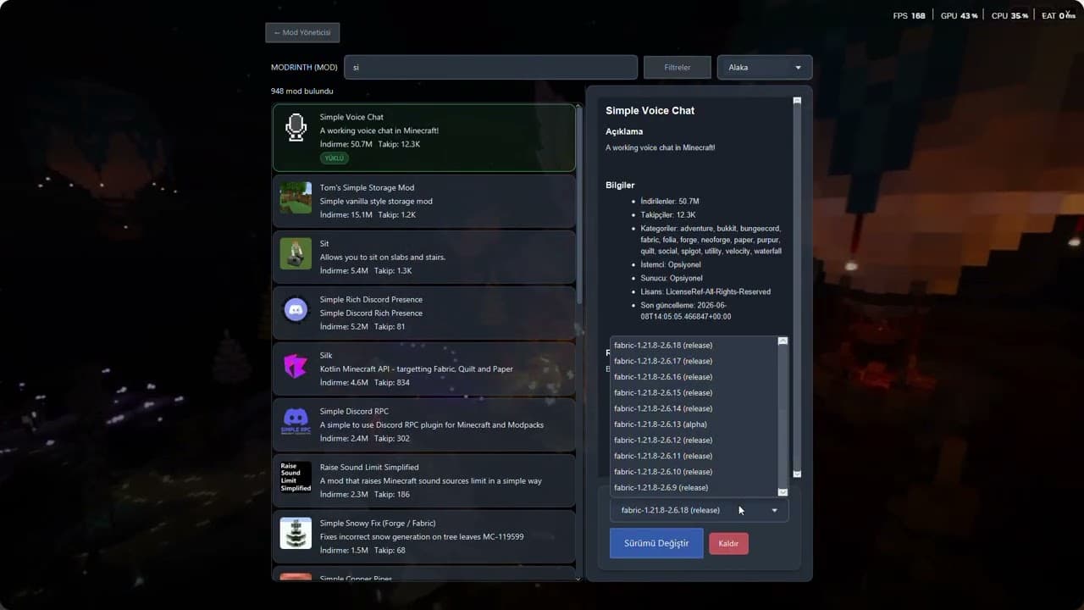This screenshot has height=610, width=1084.
Task: Choose fabric-1.21.8-2.6.10 (release) version
Action: coord(693,472)
